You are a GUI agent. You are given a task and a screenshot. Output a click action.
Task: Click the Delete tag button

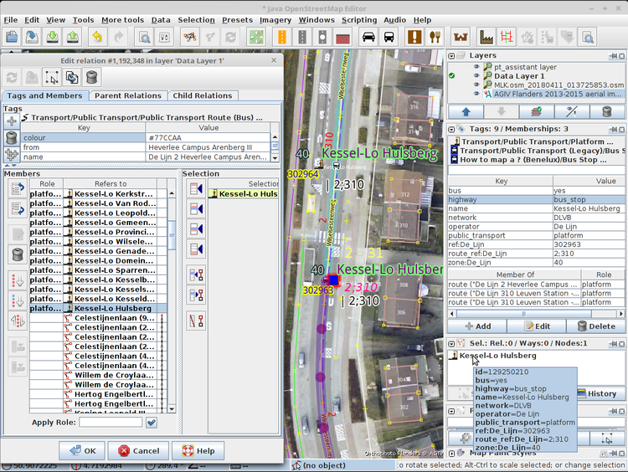tap(596, 326)
